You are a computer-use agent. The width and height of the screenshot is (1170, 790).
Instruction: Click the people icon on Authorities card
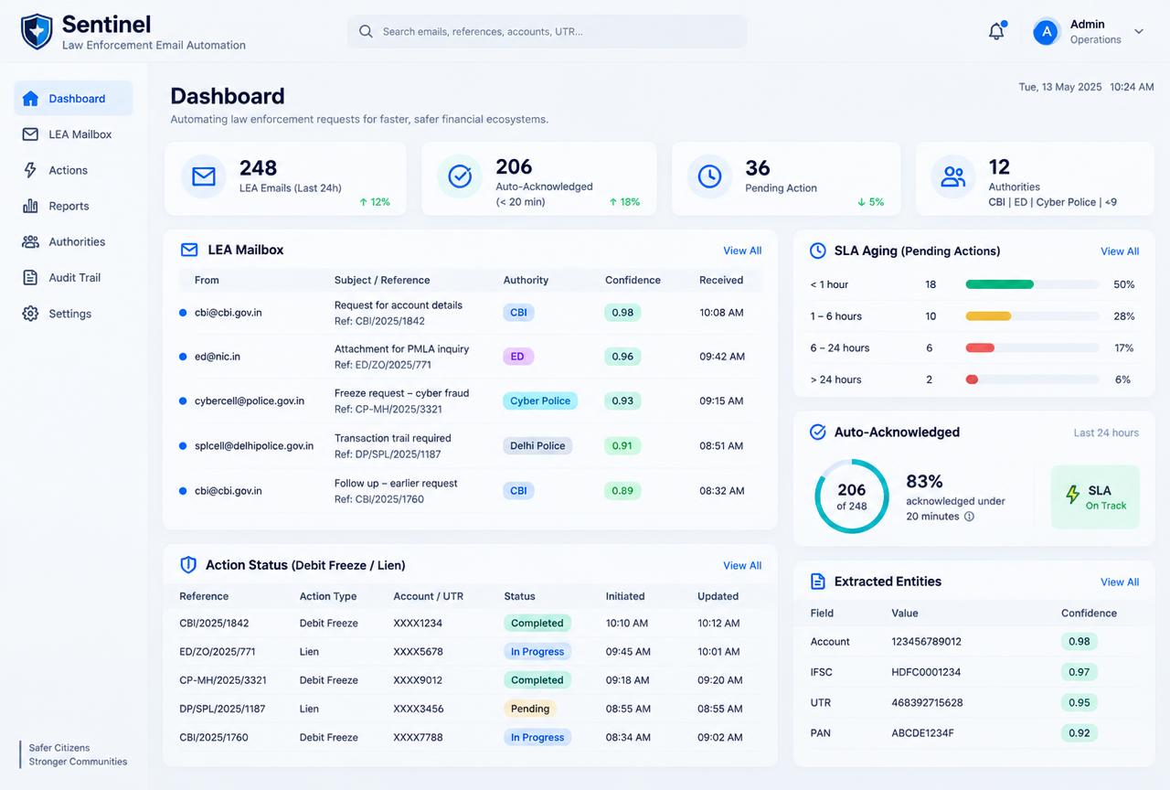click(x=953, y=176)
